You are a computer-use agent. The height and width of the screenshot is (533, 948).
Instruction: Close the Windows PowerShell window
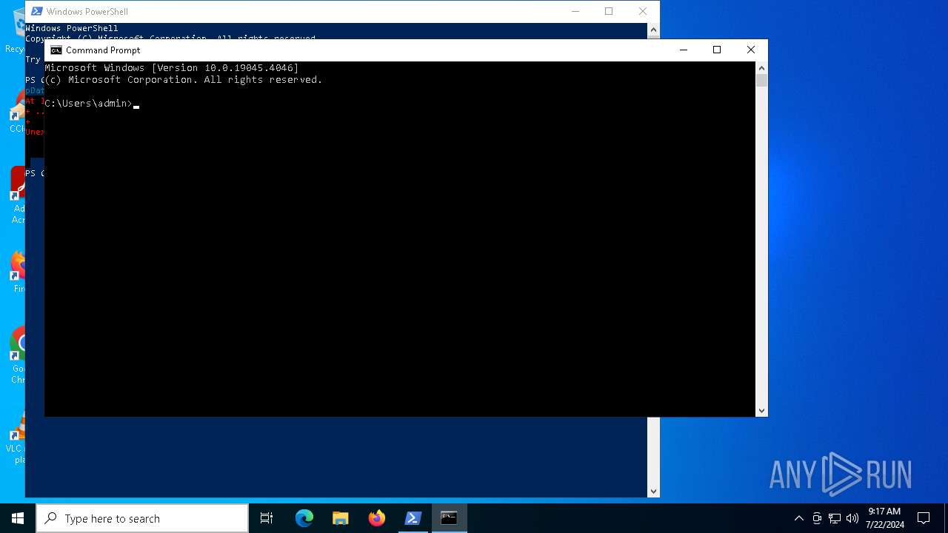[643, 11]
